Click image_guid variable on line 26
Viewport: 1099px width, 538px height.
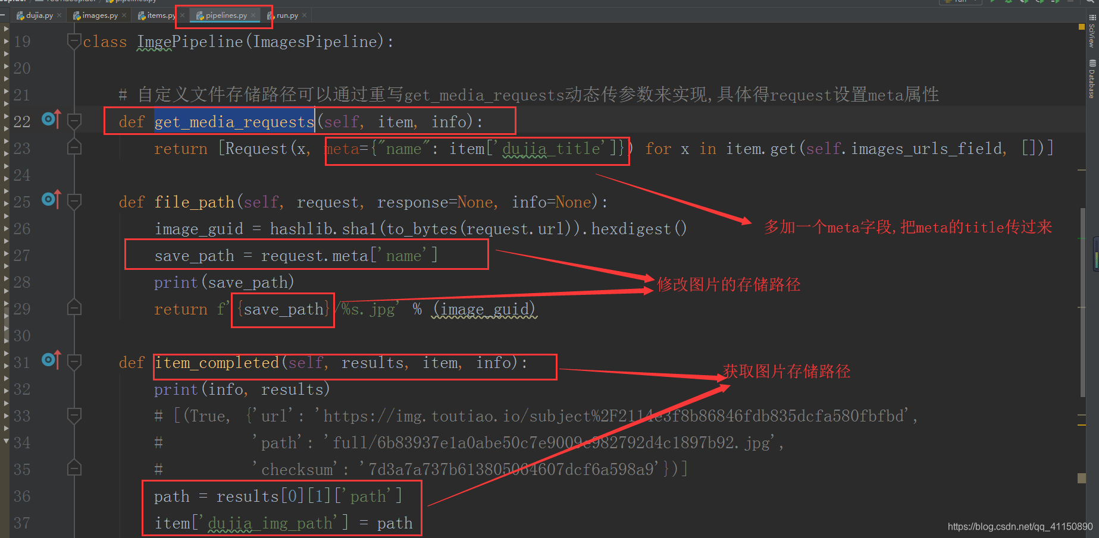199,229
